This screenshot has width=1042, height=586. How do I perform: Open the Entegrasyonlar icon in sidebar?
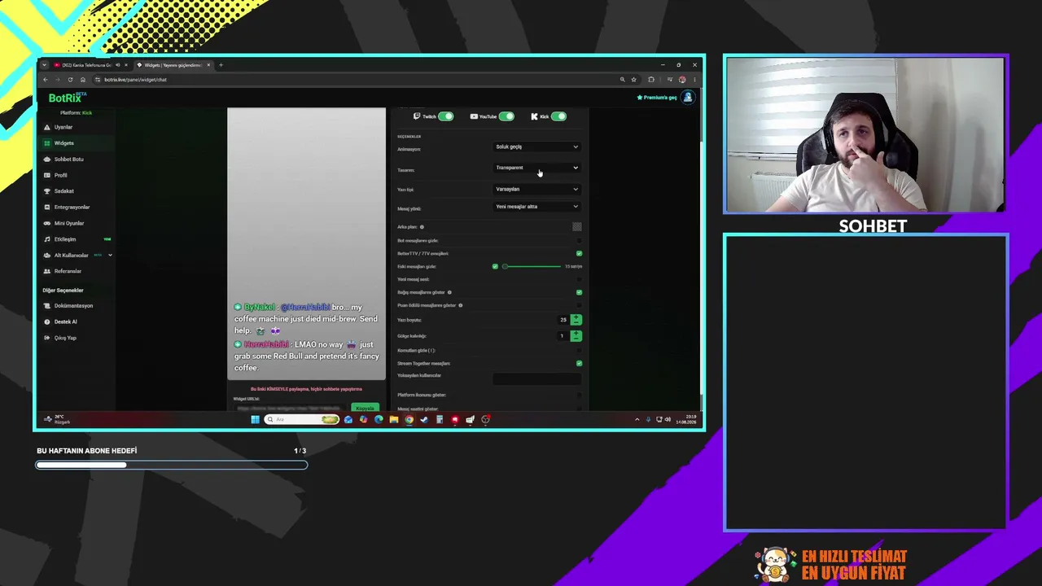46,208
